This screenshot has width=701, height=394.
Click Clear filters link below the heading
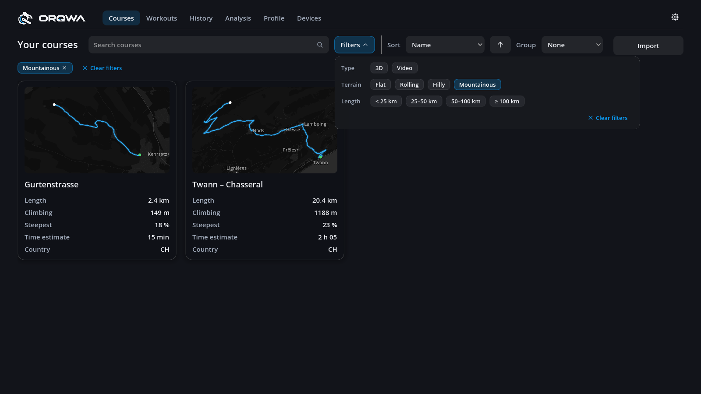coord(102,68)
